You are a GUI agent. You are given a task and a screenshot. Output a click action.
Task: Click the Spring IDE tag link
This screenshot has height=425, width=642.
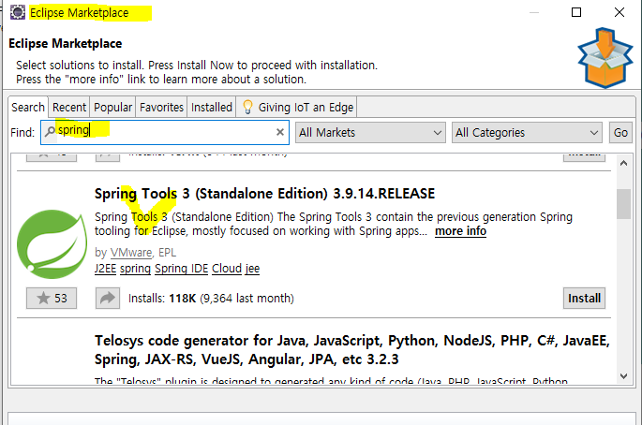[182, 269]
